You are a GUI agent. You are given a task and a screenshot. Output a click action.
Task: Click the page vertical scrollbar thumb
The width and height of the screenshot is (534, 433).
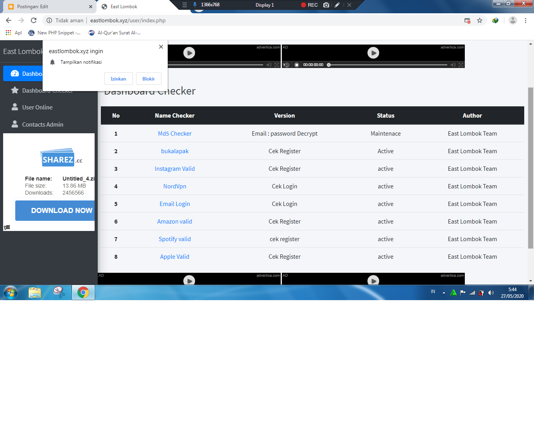coord(530,168)
